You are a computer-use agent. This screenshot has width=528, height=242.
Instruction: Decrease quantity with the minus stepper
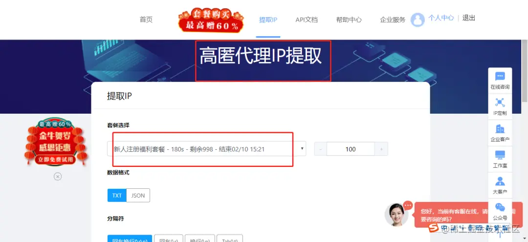pos(321,149)
